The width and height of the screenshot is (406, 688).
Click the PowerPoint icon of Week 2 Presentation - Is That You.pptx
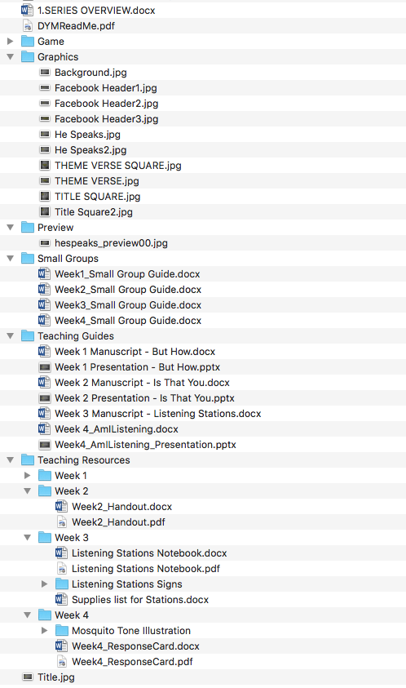45,398
